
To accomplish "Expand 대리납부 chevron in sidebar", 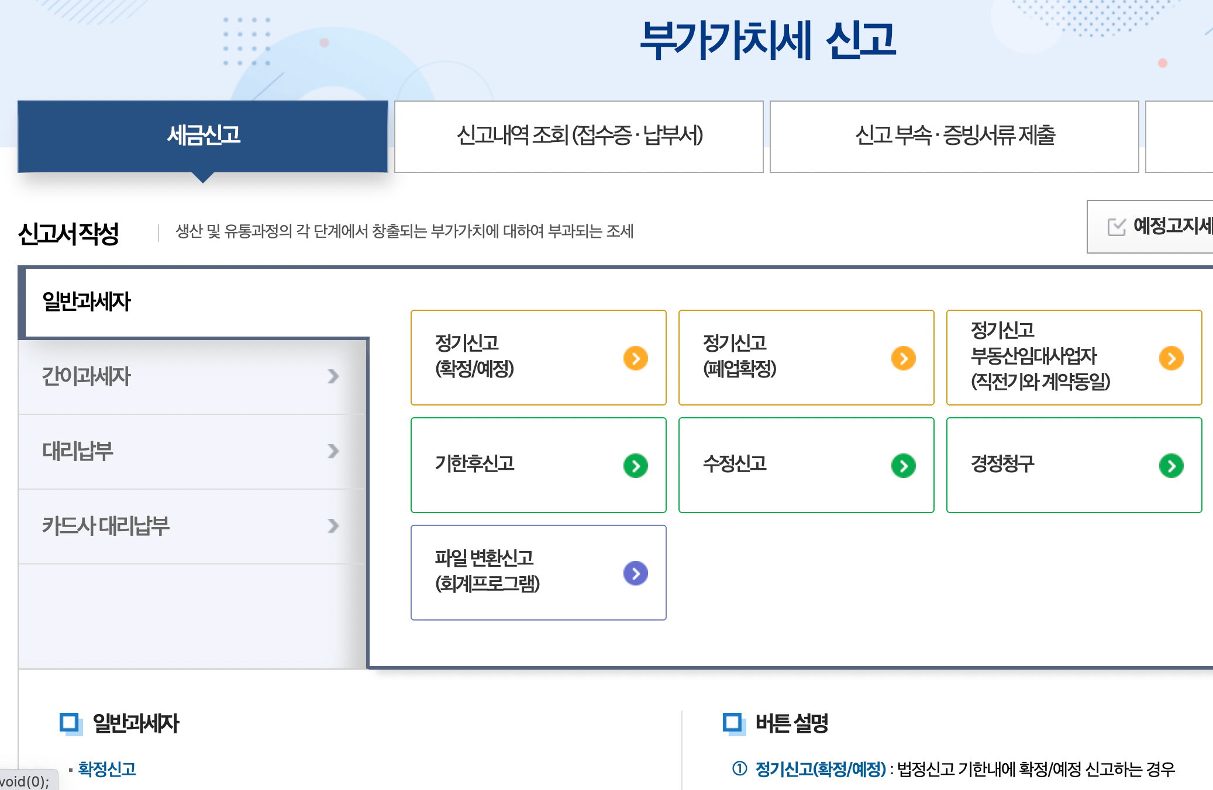I will (x=333, y=451).
